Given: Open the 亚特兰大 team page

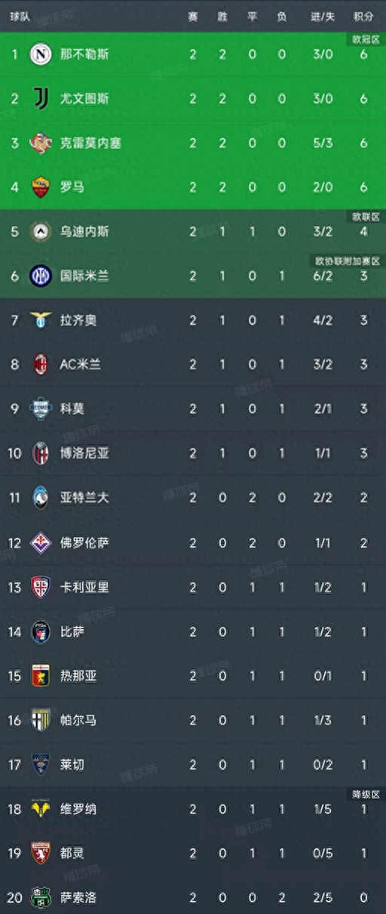Looking at the screenshot, I should coord(84,498).
